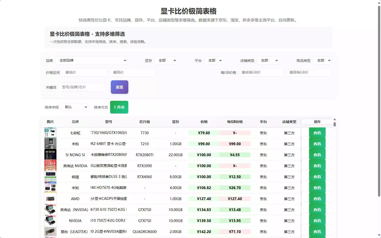Click the page scrollbar down arrow
381x238 pixels.
(x=379, y=235)
